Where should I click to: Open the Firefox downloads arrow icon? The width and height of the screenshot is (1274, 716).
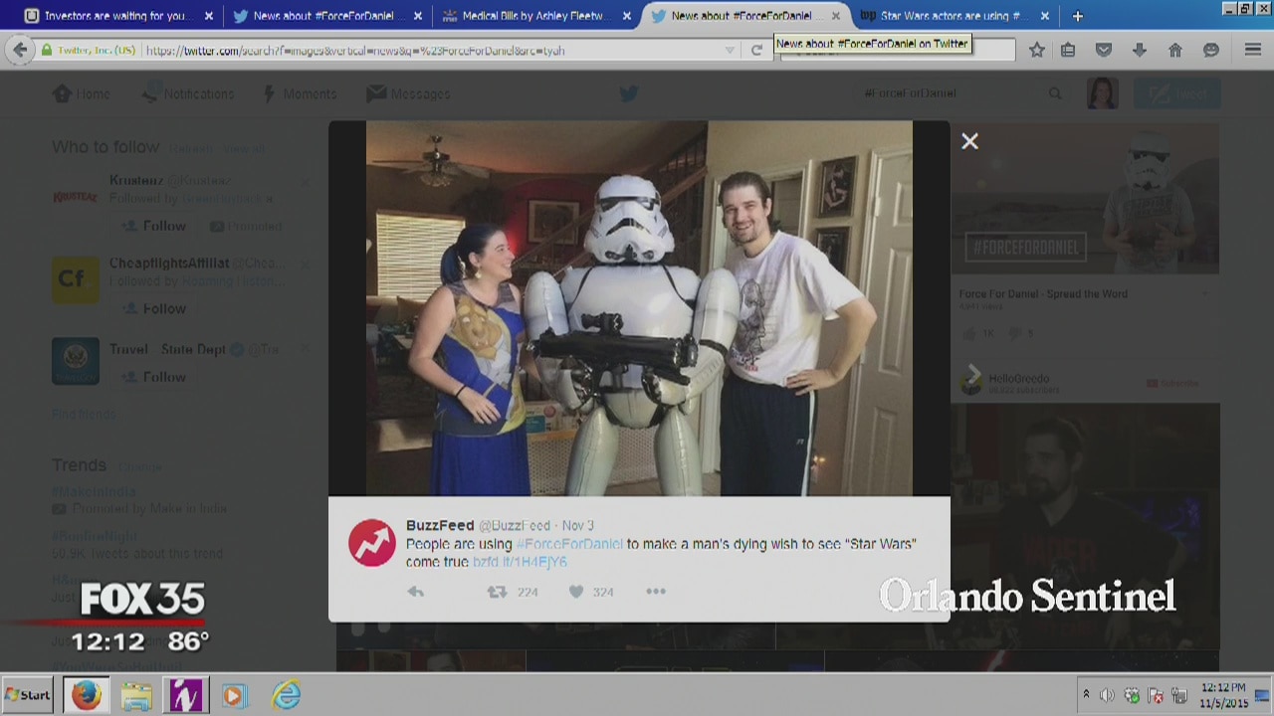[1140, 50]
